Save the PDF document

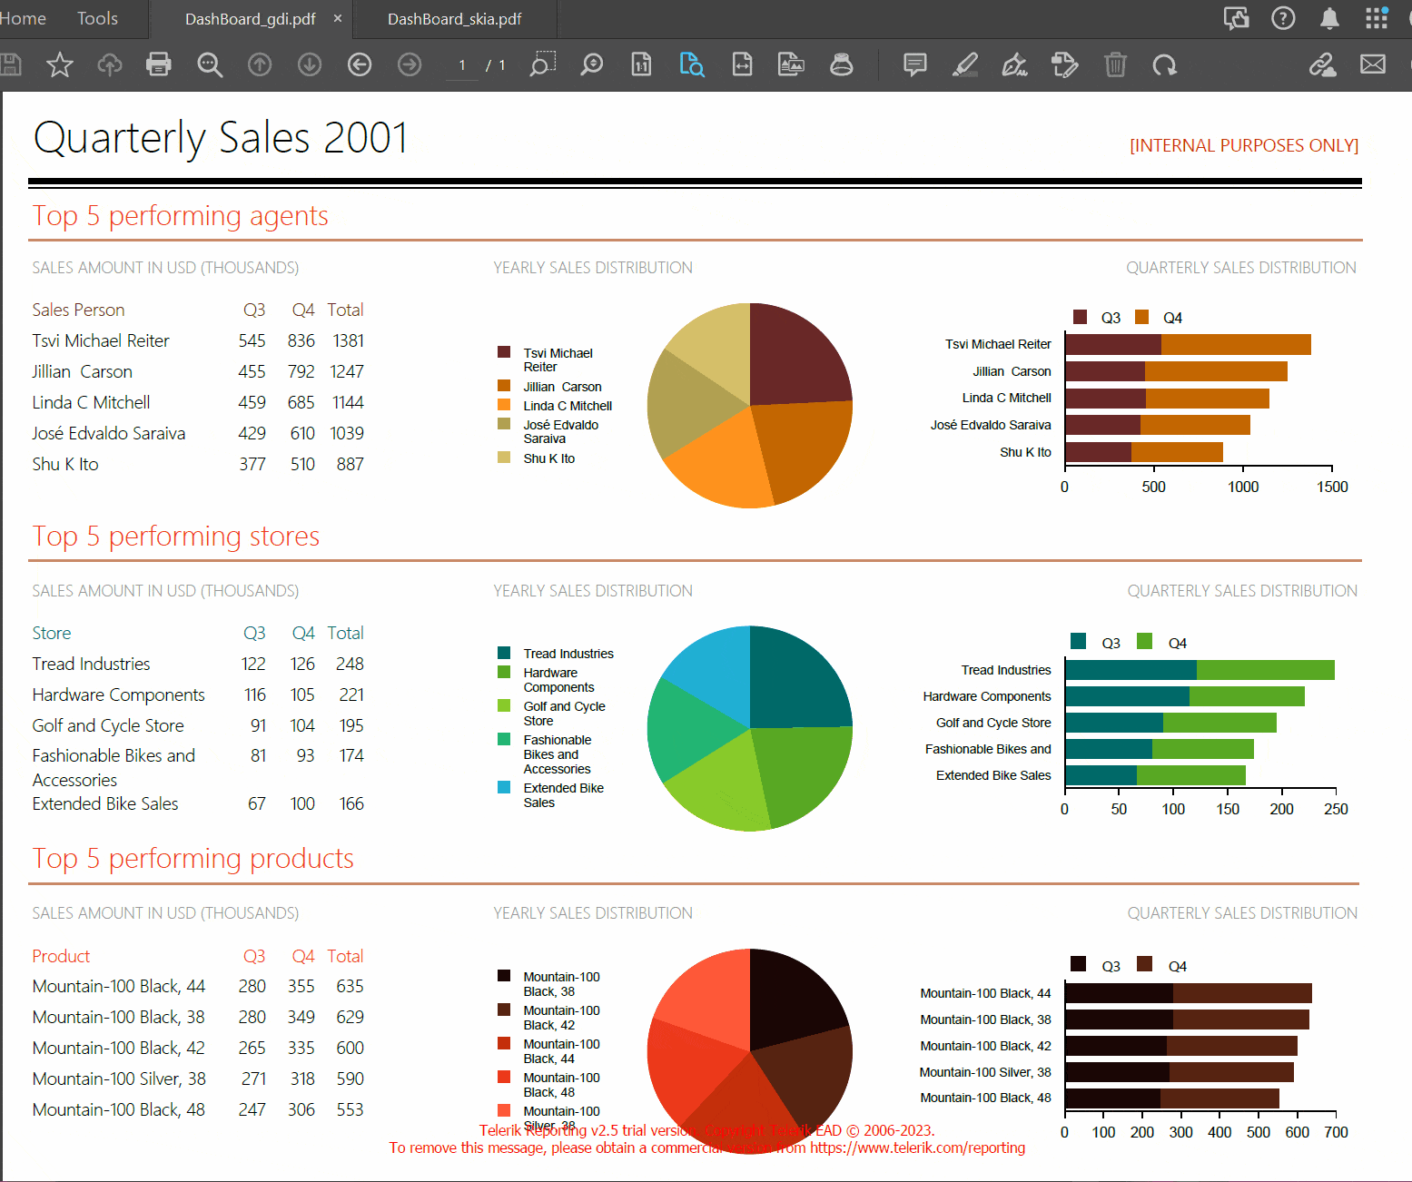[12, 64]
